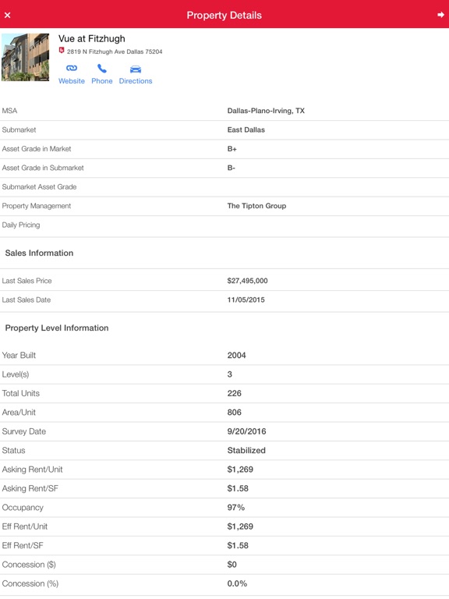
Task: Select the Stabilized status value
Action: tap(246, 450)
